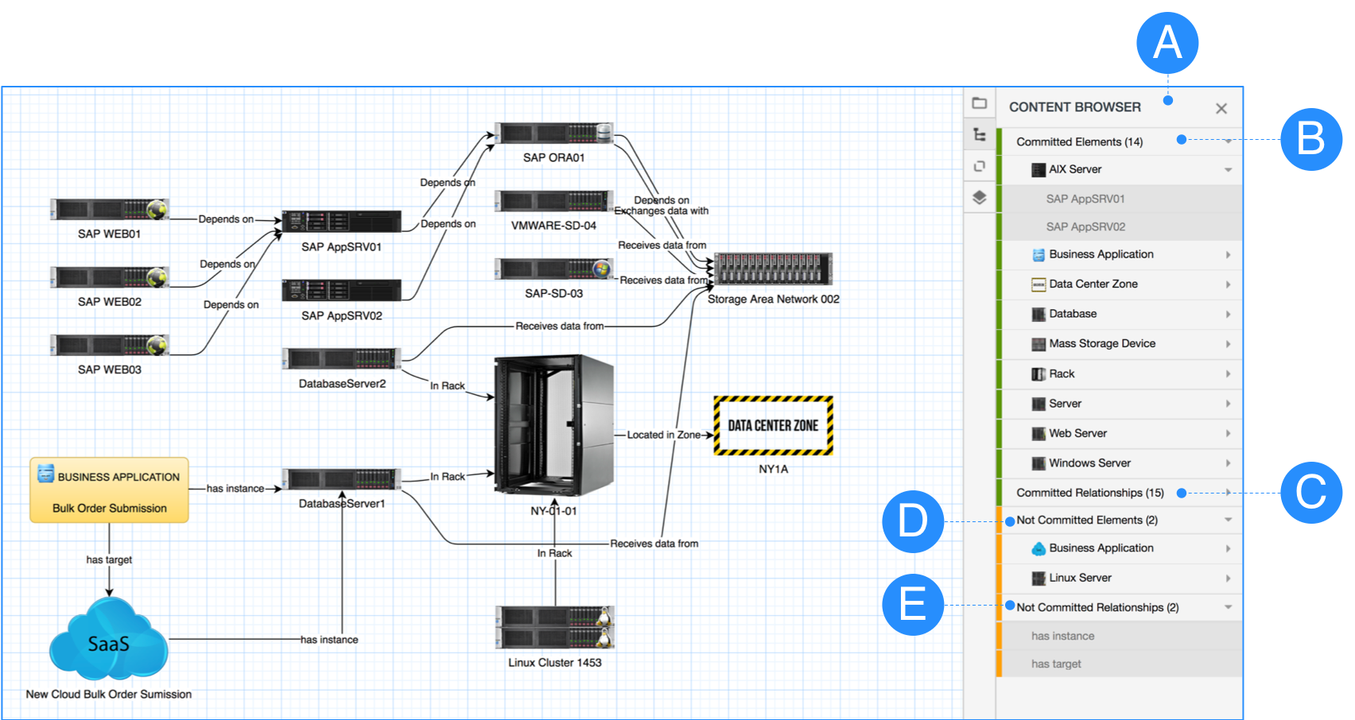Open the layers sidebar icon
The image size is (1355, 720).
click(x=980, y=197)
